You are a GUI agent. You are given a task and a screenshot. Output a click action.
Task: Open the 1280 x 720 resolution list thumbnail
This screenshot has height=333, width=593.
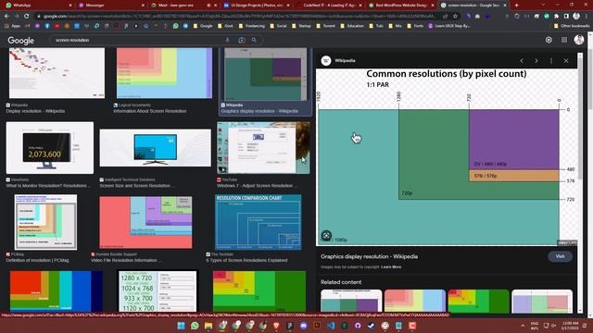158,291
